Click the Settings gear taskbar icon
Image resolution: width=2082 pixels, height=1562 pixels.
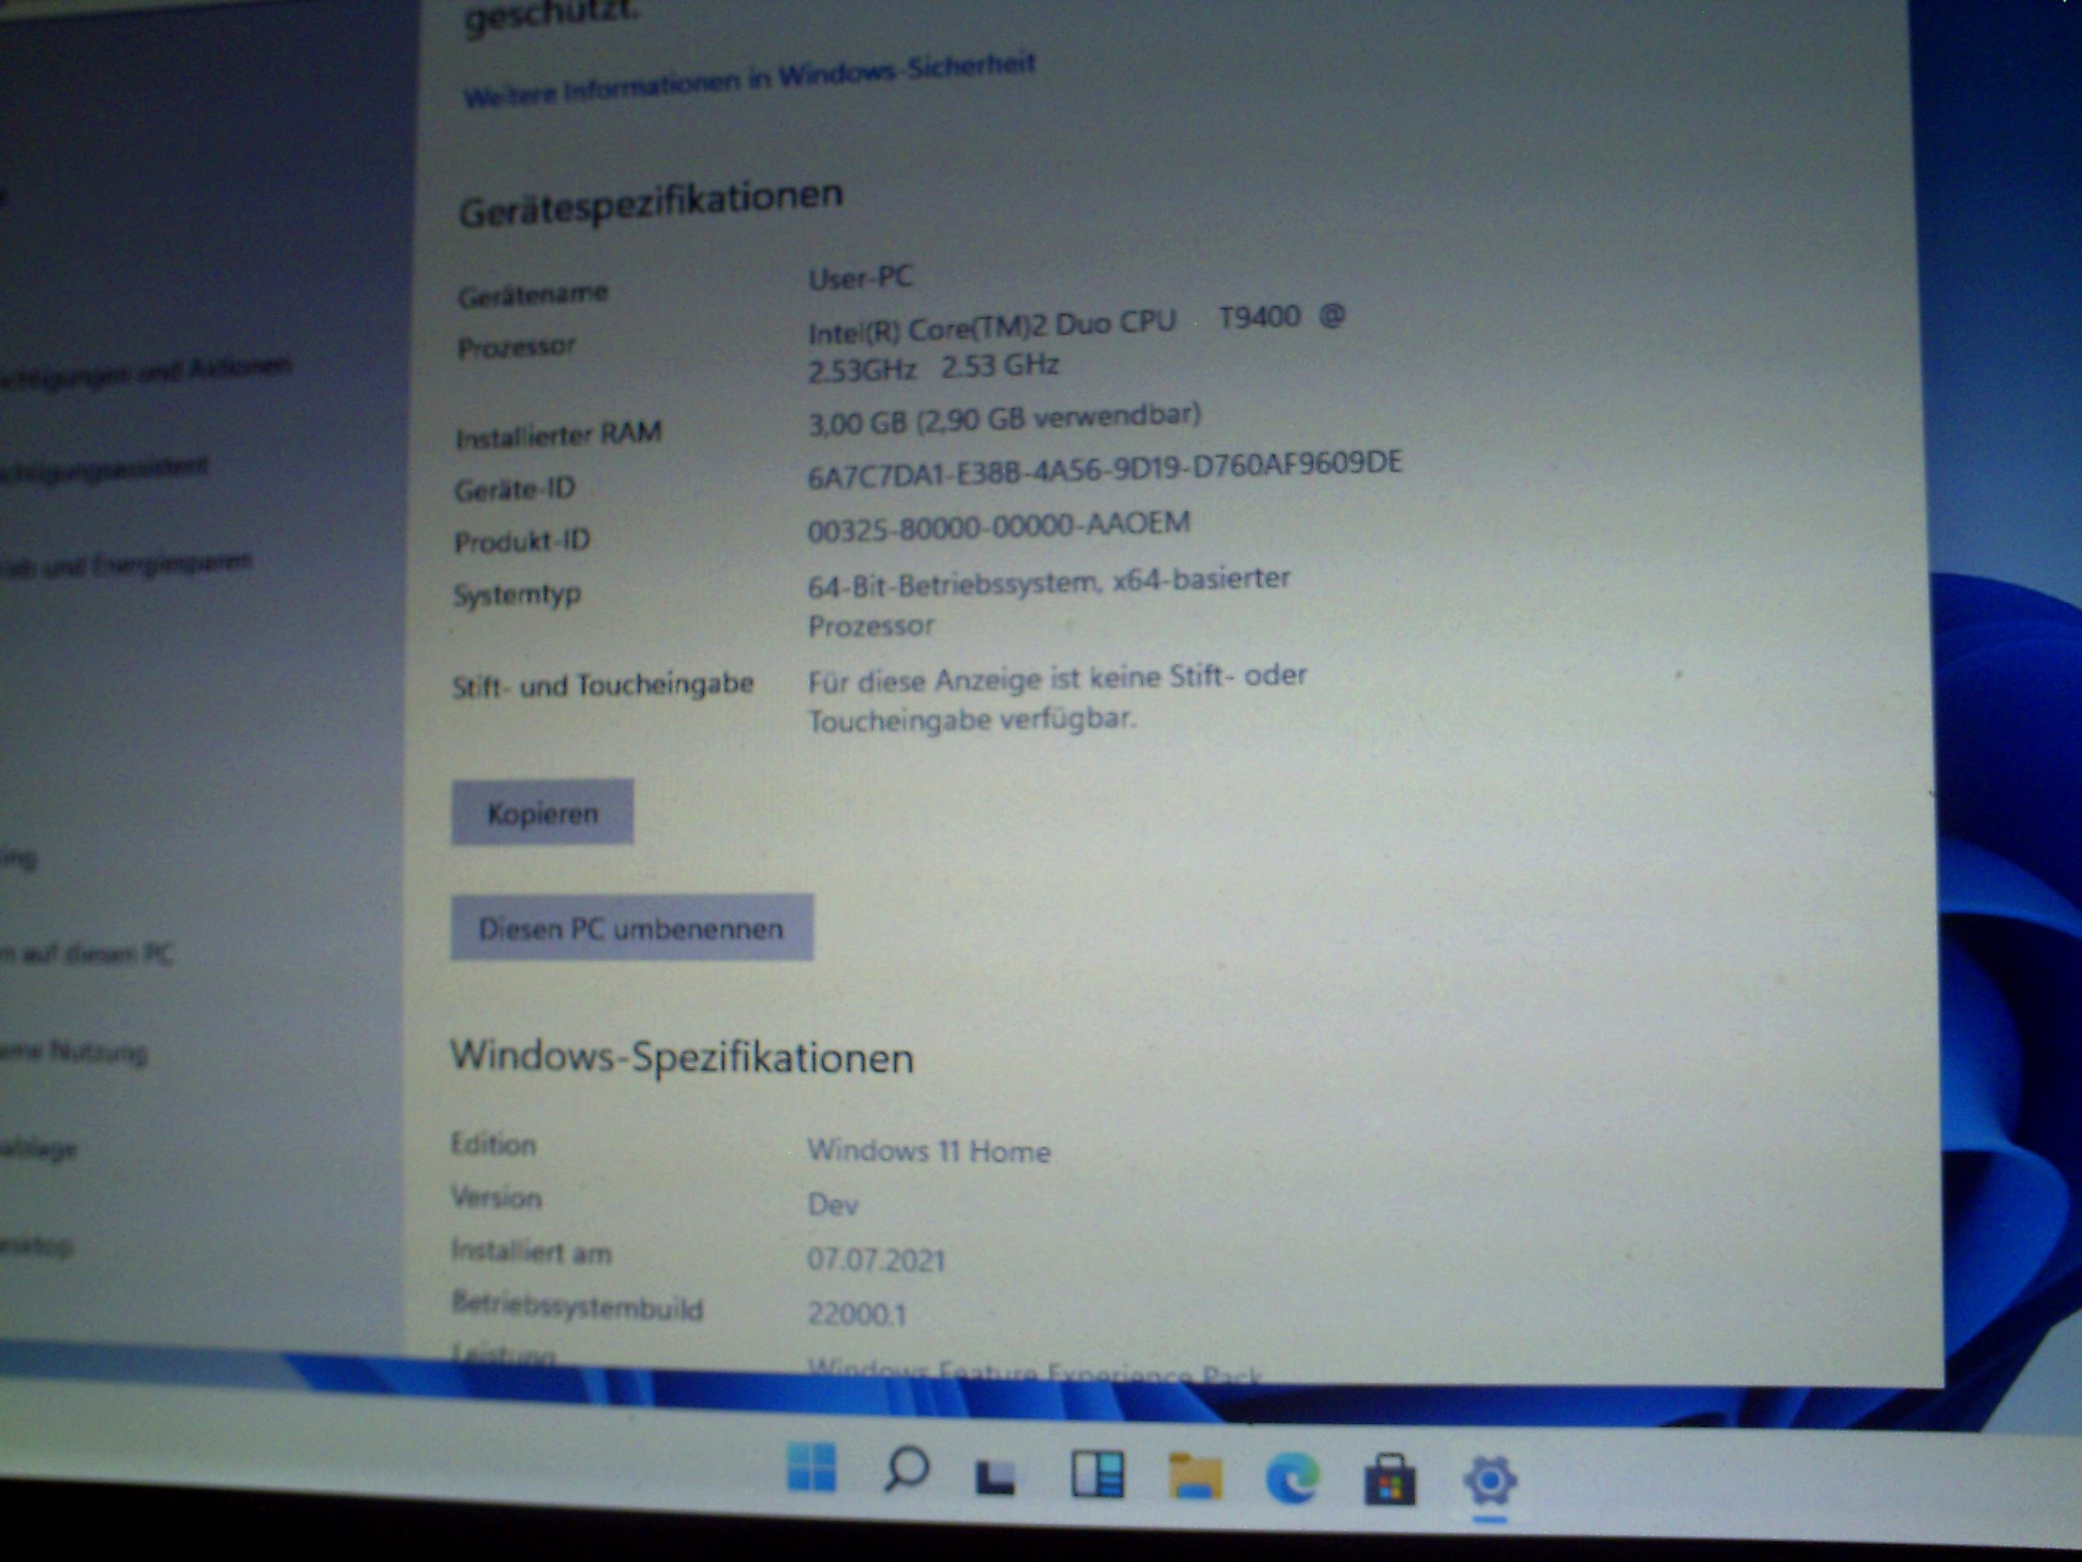click(1489, 1480)
